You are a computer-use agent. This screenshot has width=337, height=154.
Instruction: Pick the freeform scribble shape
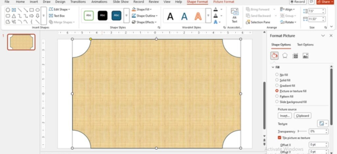pos(14,22)
